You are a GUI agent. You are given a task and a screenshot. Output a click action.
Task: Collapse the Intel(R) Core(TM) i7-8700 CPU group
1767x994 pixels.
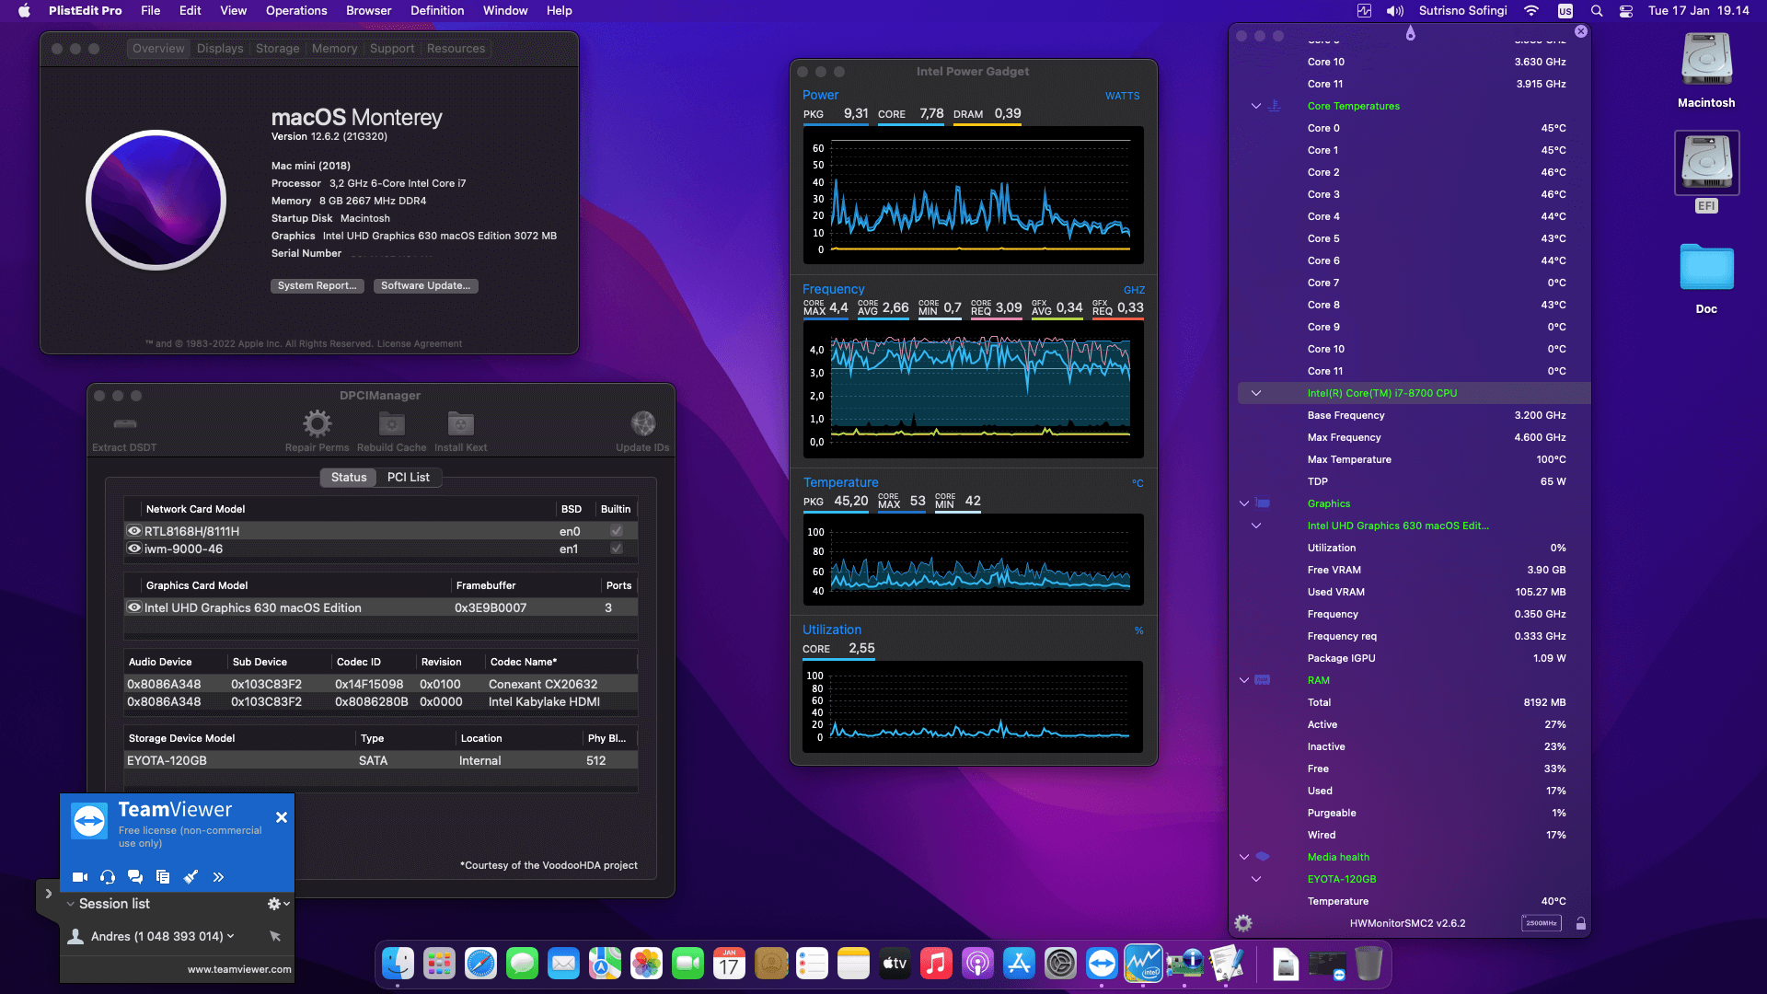pos(1255,393)
